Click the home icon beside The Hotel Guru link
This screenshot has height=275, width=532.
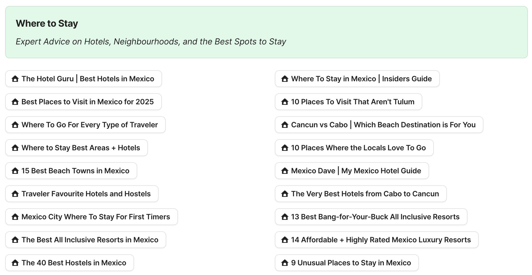click(x=15, y=79)
